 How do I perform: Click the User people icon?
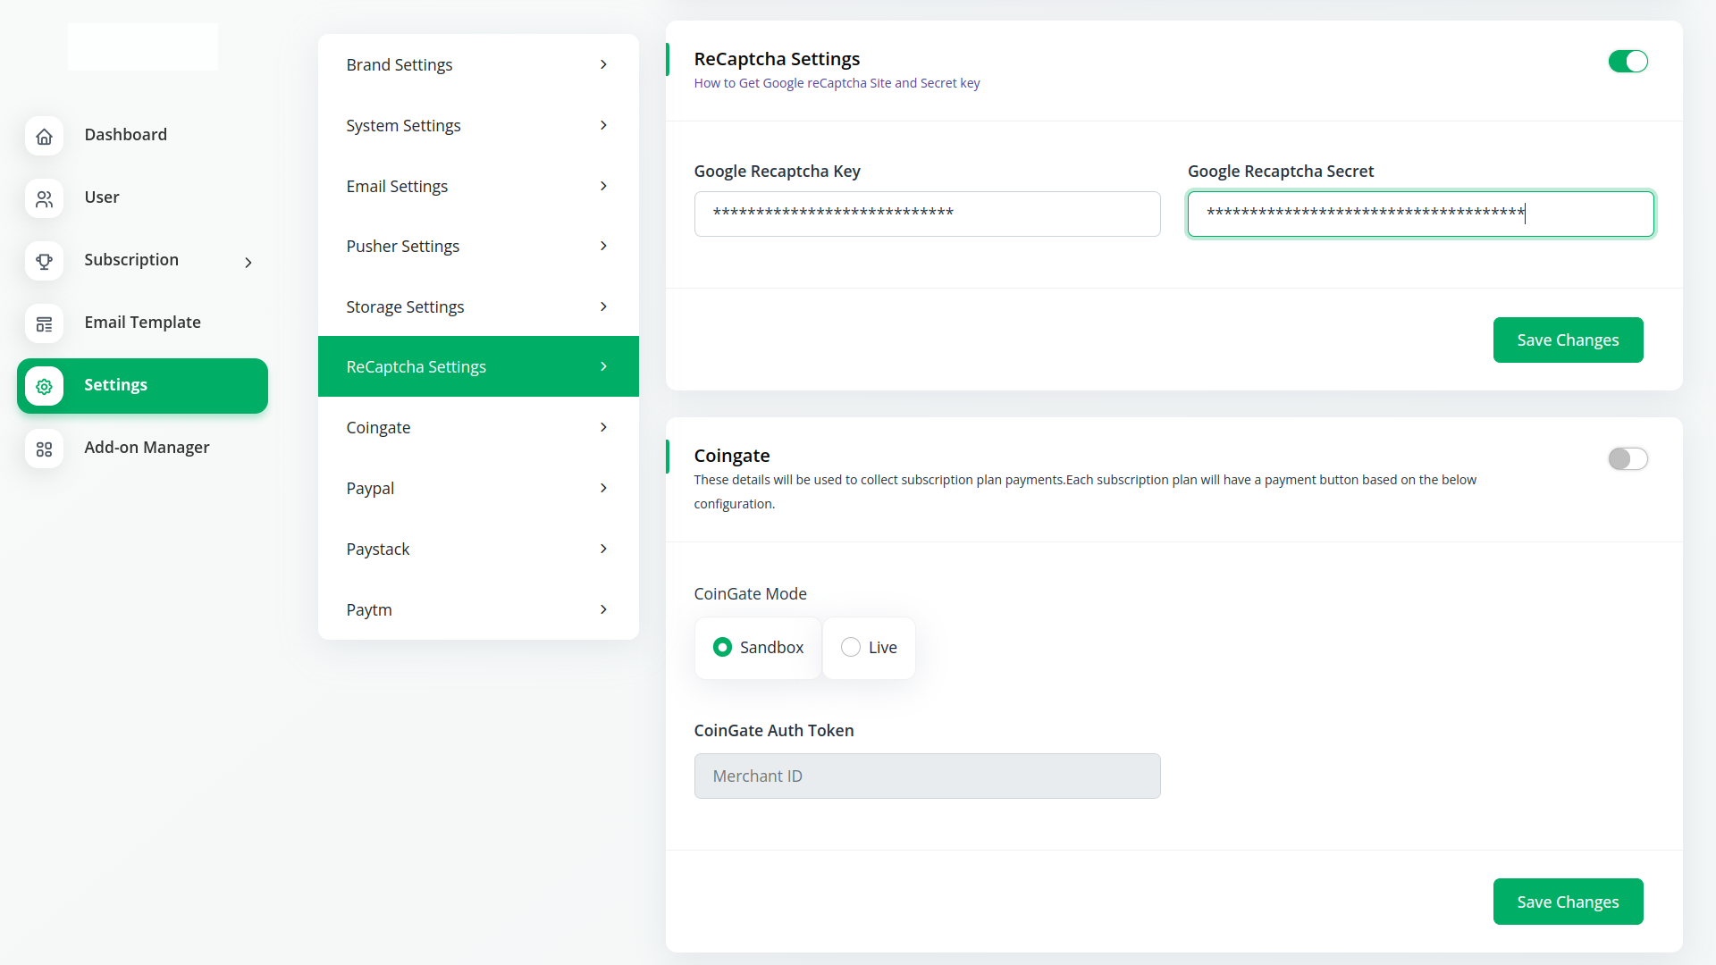(x=44, y=198)
